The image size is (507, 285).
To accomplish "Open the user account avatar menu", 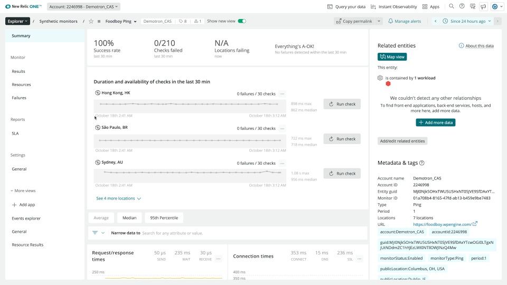I will [x=497, y=6].
